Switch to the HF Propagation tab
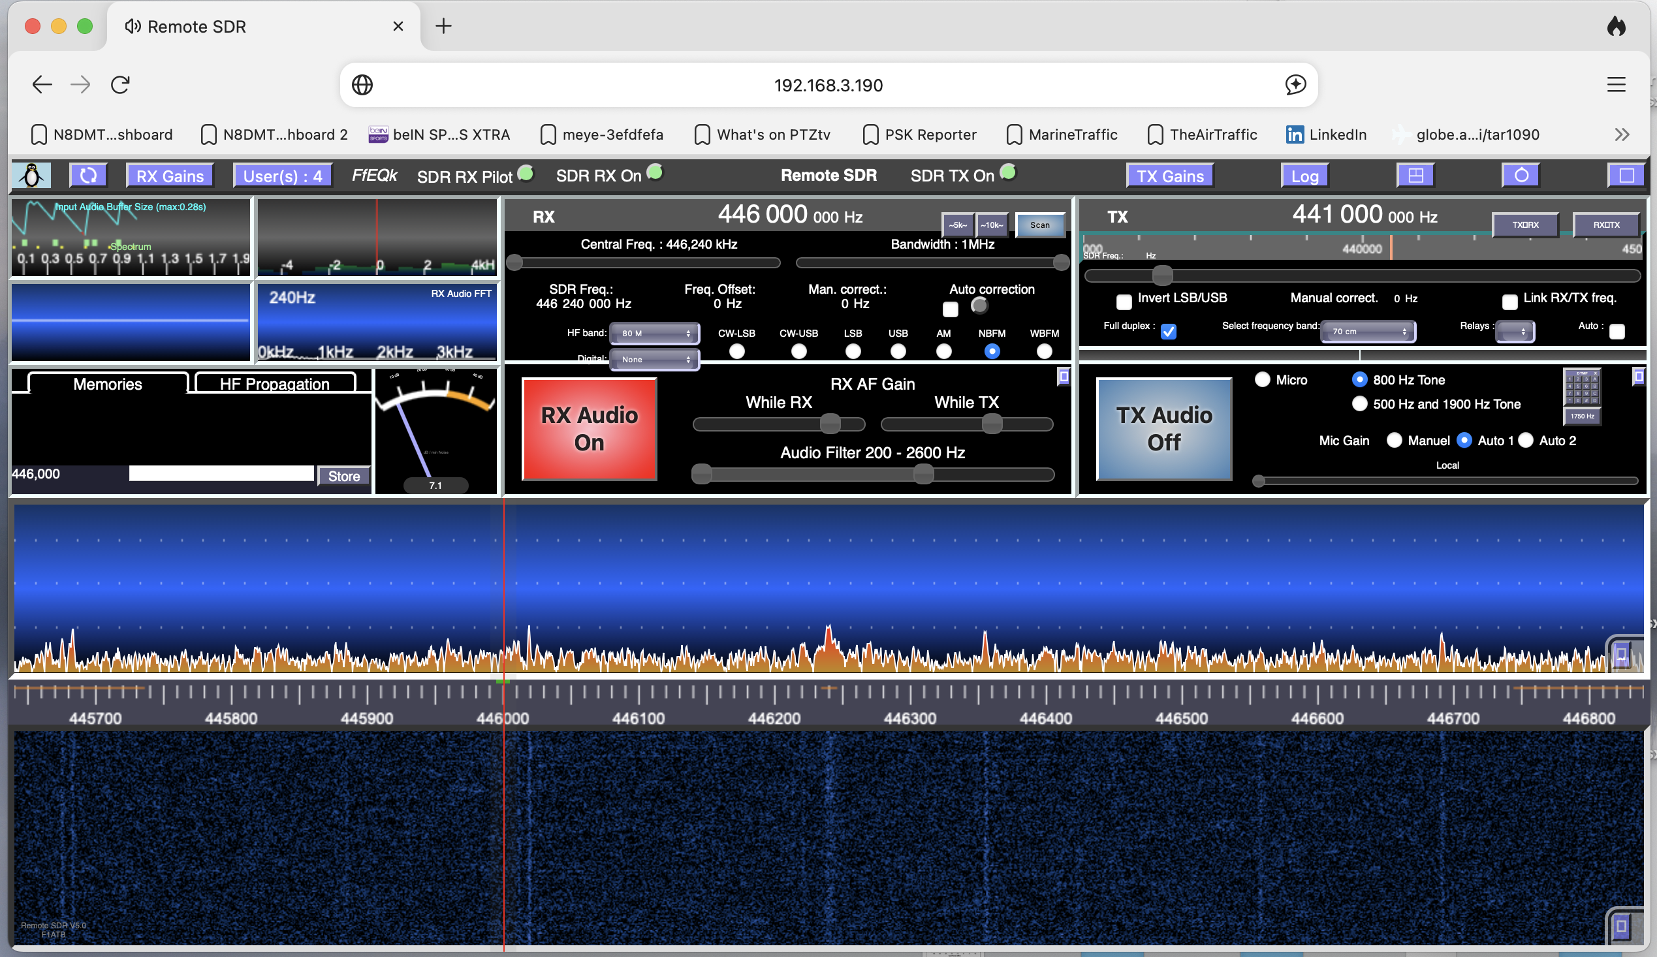 (x=275, y=384)
